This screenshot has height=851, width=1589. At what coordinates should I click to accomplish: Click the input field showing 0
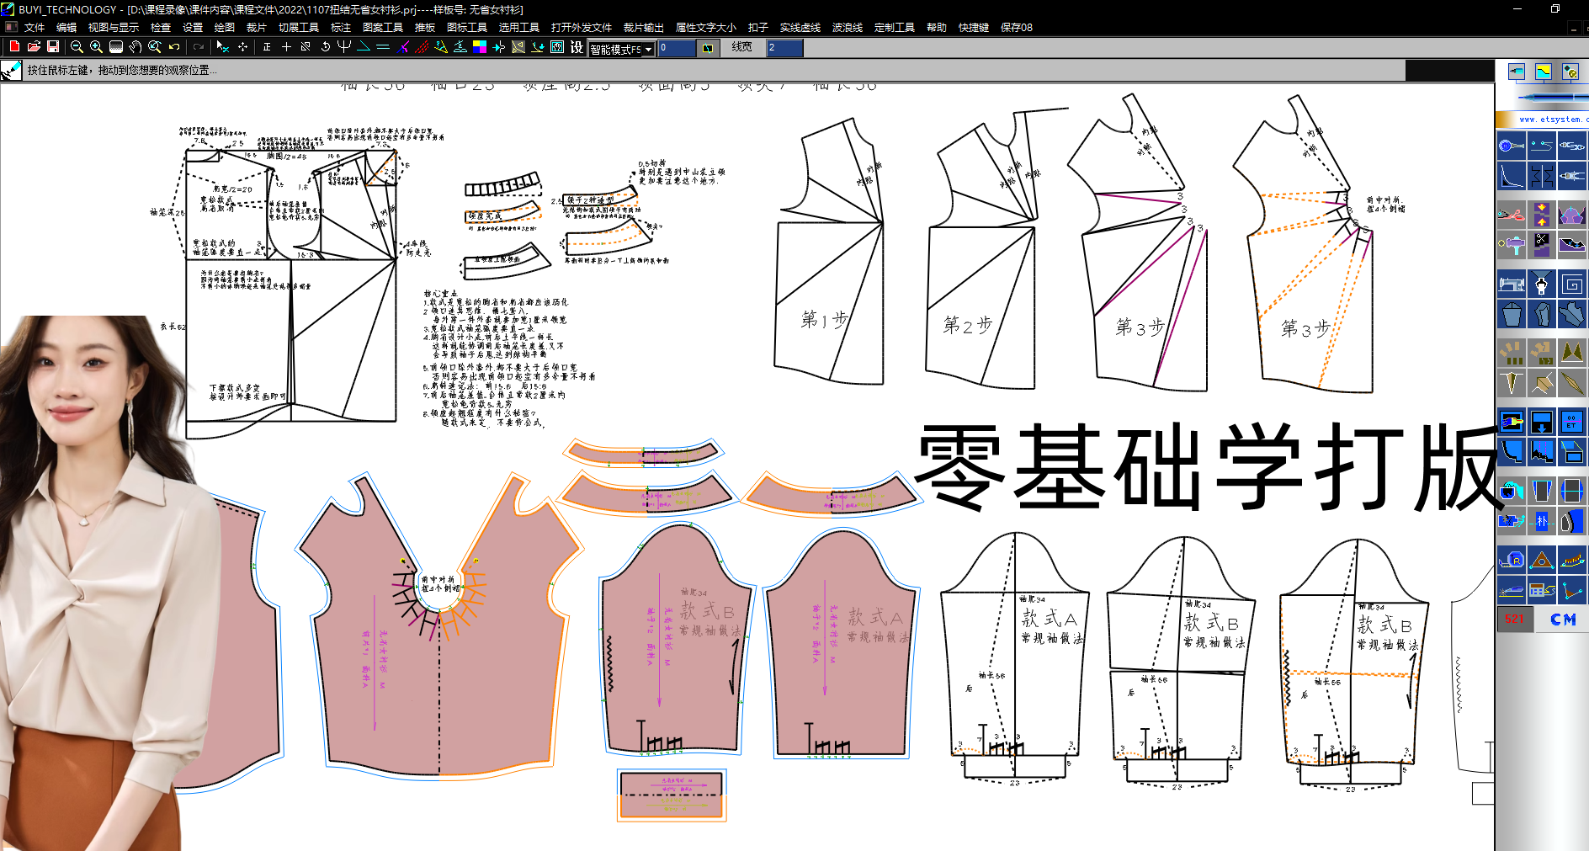(x=678, y=48)
